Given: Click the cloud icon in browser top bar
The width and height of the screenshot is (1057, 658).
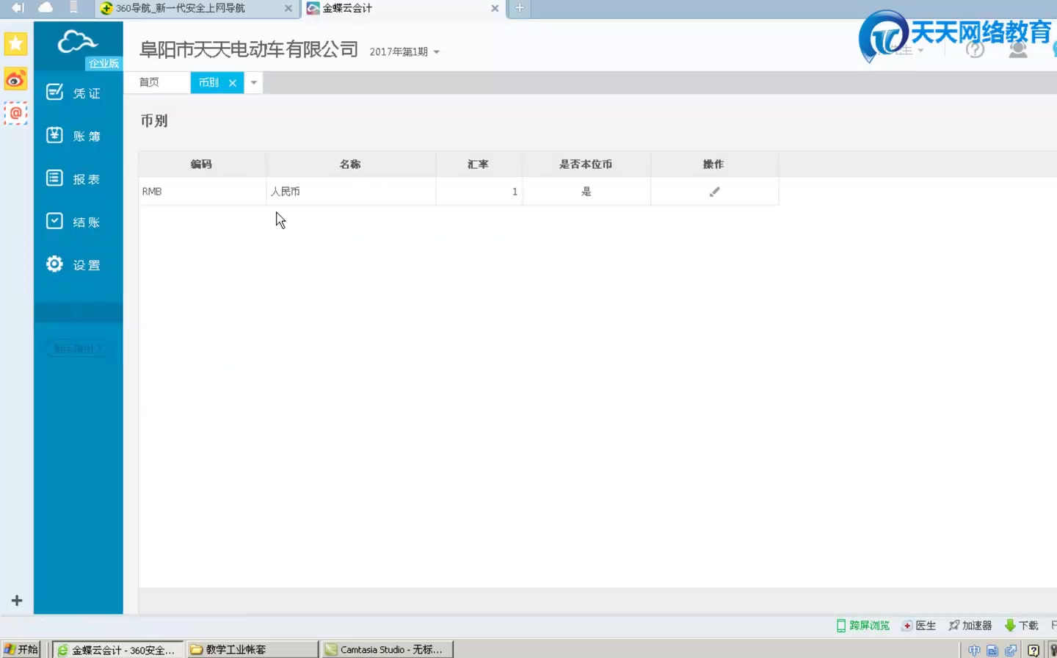Looking at the screenshot, I should (x=46, y=7).
